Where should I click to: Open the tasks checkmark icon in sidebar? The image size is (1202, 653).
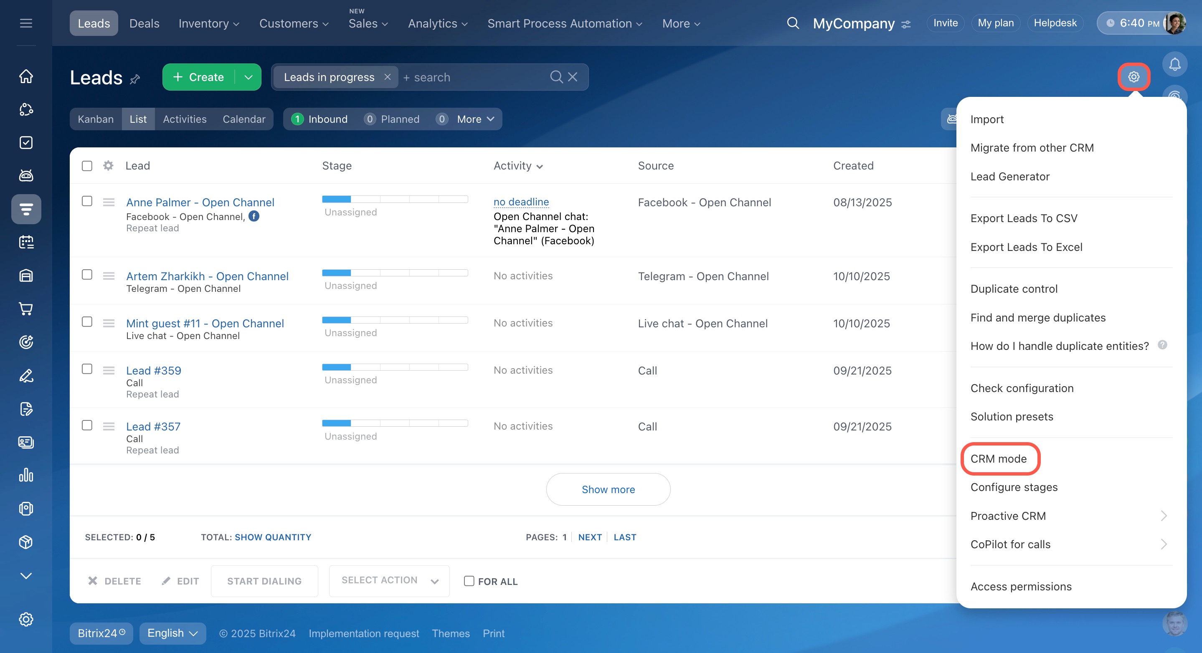[26, 142]
